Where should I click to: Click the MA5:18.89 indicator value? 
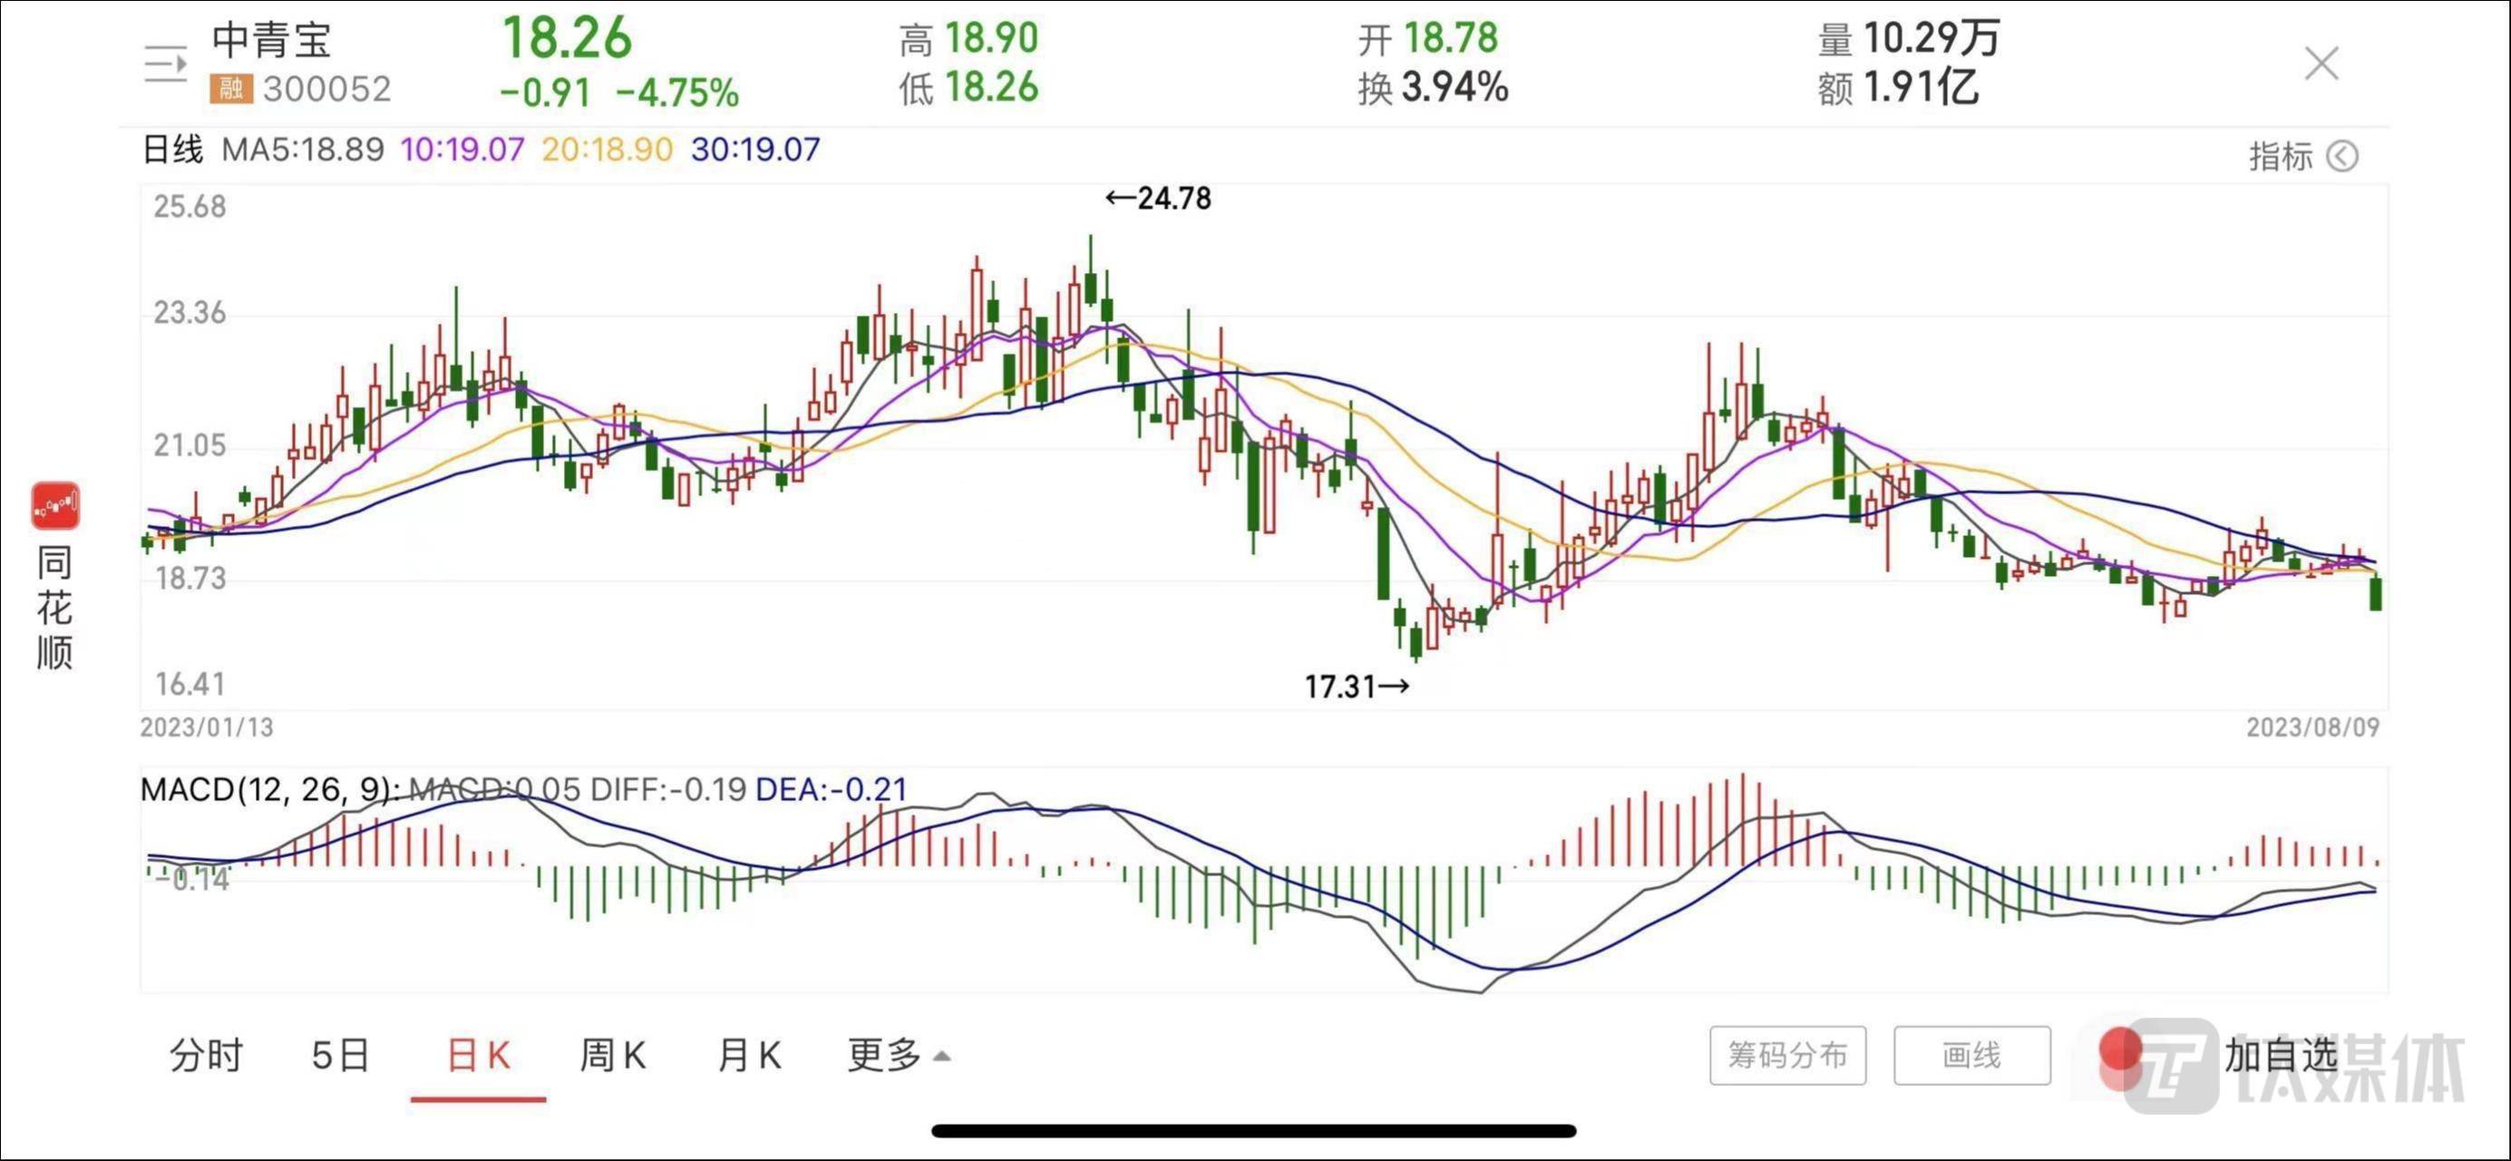click(303, 149)
